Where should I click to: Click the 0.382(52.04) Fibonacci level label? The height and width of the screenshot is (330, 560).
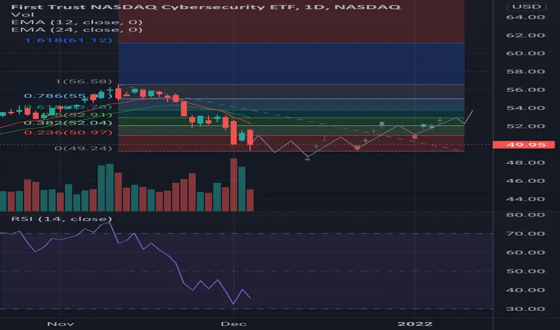point(68,123)
